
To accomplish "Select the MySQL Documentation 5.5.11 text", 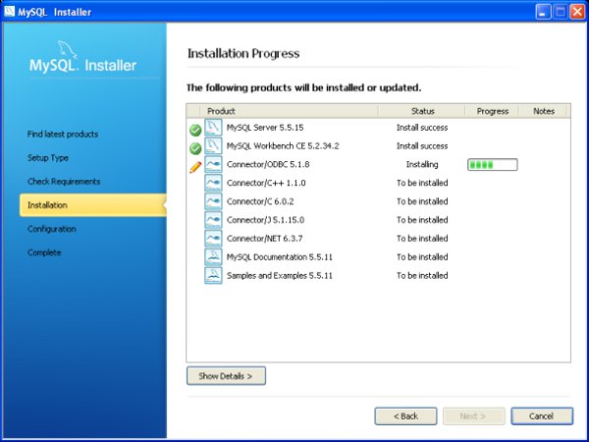I will tap(280, 257).
